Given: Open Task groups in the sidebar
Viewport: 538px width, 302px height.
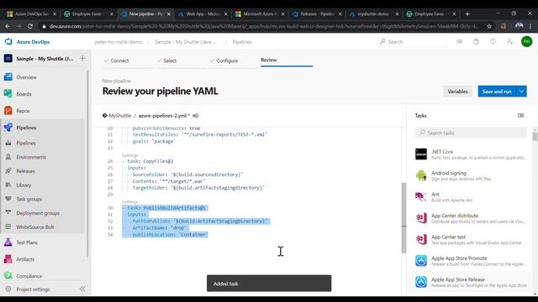Looking at the screenshot, I should (x=29, y=199).
